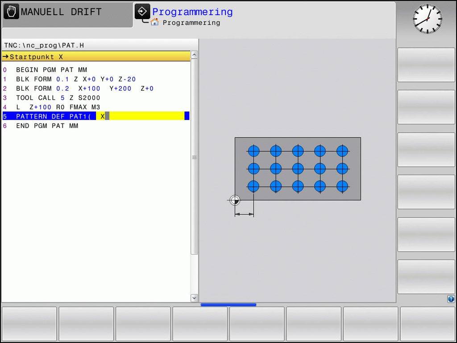Click the Programmering breadcrumb label
The image size is (457, 343).
point(191,23)
